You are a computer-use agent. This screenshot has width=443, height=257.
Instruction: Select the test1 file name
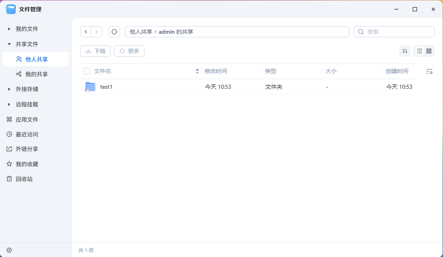click(x=106, y=87)
